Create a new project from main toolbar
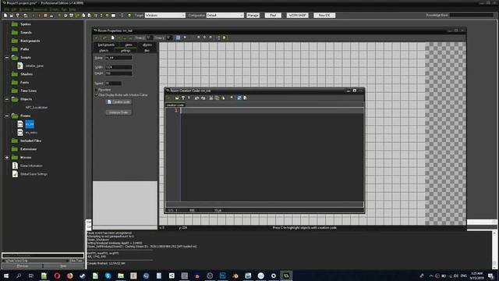Viewport: 499px width, 281px height. pyautogui.click(x=5, y=16)
